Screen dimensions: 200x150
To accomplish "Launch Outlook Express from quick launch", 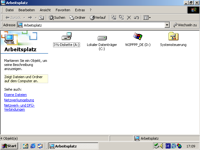I will tap(40, 146).
